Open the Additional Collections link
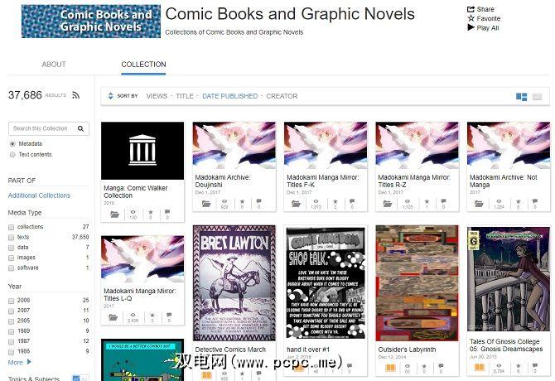The width and height of the screenshot is (555, 381). [x=39, y=195]
